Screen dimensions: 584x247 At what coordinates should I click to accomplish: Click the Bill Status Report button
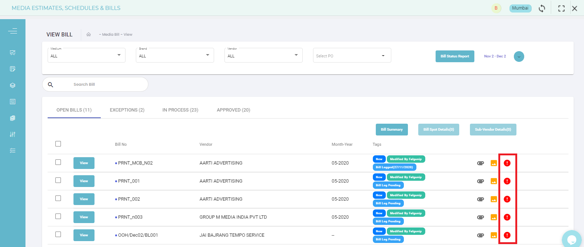click(x=455, y=56)
